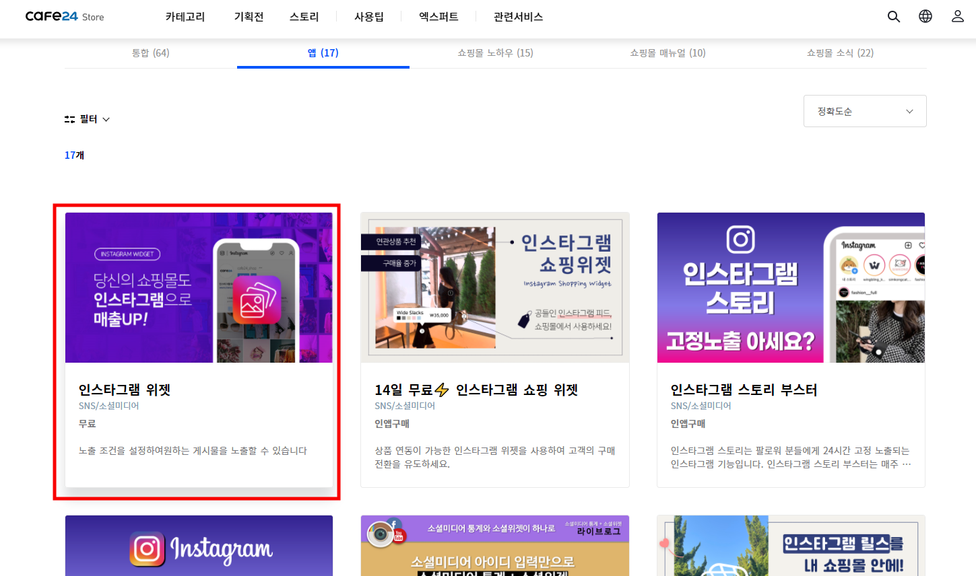This screenshot has width=976, height=576.
Task: Click the Cafe24 Store logo
Action: [x=65, y=17]
